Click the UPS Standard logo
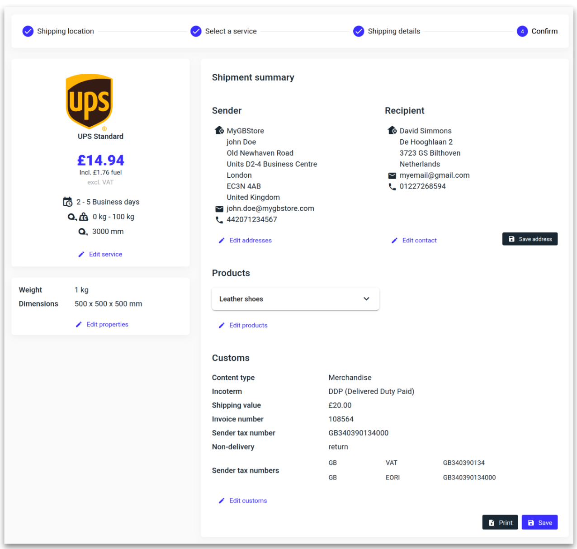577x549 pixels. (x=89, y=101)
